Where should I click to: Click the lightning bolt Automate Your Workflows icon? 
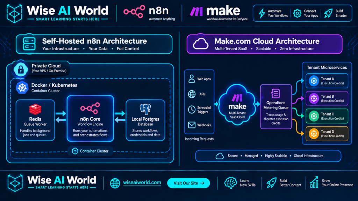[262, 13]
